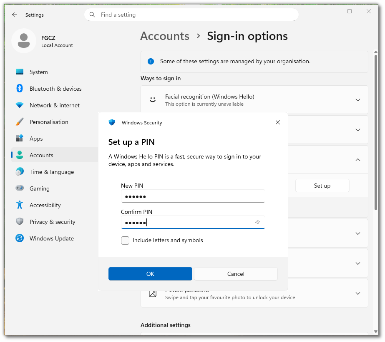Close the Windows Security dialog

pyautogui.click(x=278, y=122)
